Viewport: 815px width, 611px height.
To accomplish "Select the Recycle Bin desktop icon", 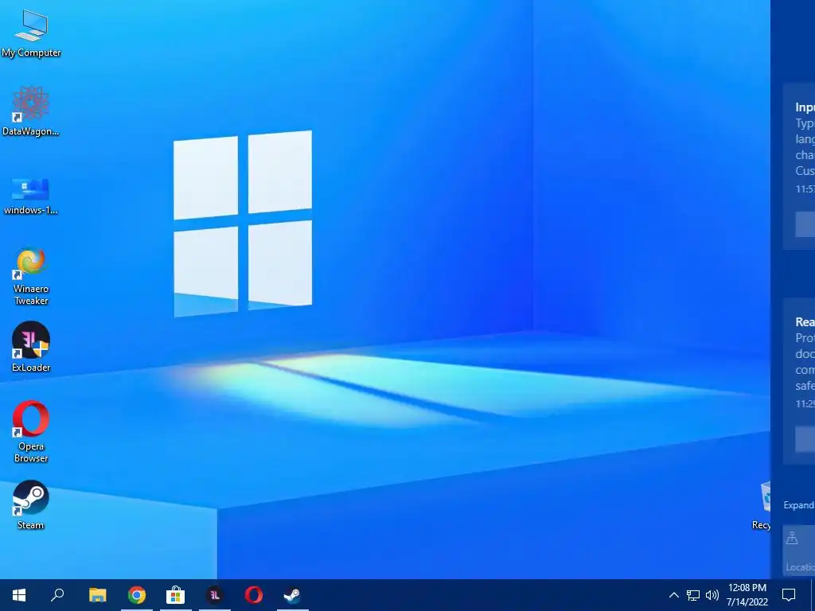I will click(x=762, y=505).
